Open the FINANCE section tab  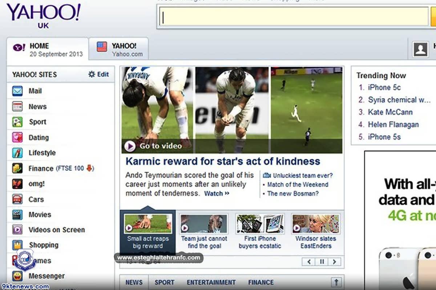click(261, 282)
